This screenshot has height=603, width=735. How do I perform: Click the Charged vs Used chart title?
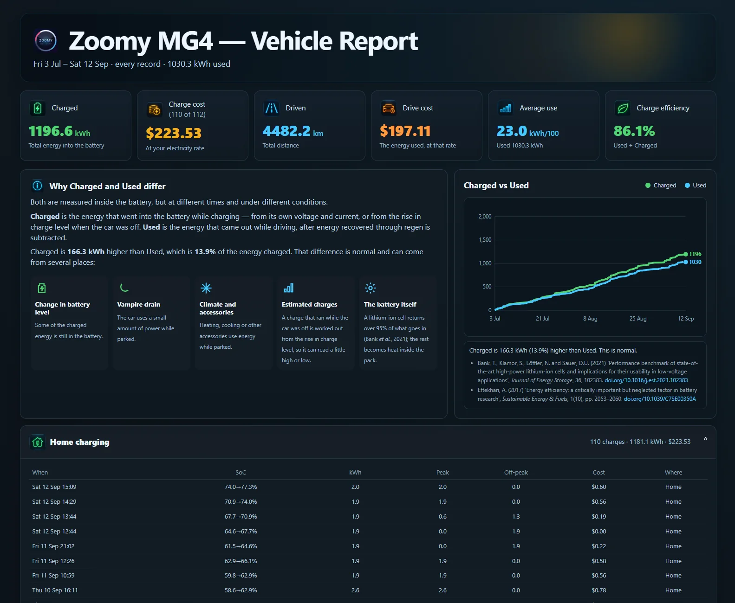point(496,186)
